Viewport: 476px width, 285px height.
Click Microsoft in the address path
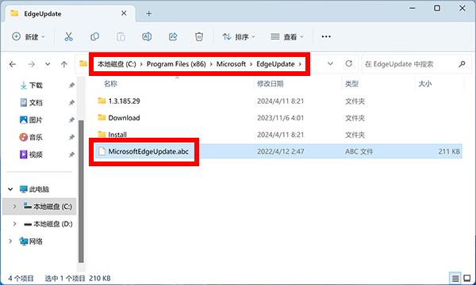231,64
